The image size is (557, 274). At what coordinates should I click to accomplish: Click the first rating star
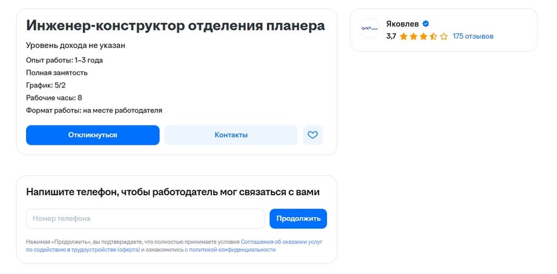(x=404, y=36)
